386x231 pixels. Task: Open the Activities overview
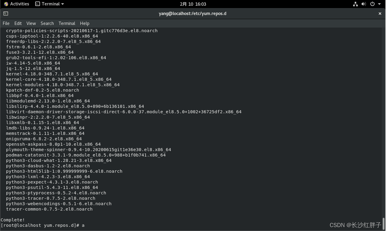(x=20, y=4)
